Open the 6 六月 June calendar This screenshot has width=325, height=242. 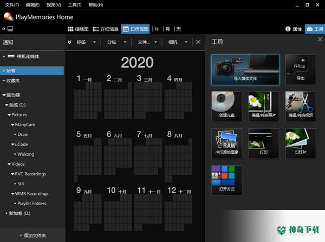pos(118,153)
